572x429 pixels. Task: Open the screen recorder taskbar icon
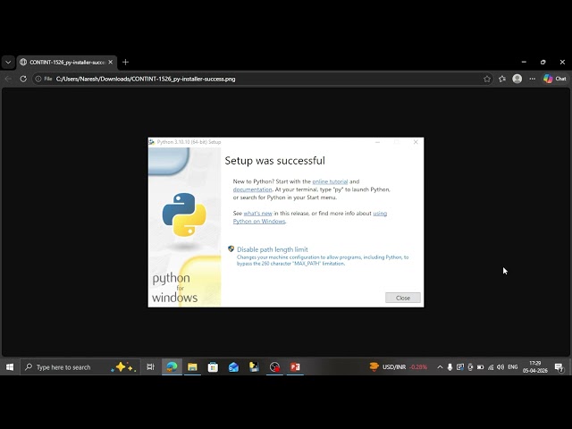[274, 367]
